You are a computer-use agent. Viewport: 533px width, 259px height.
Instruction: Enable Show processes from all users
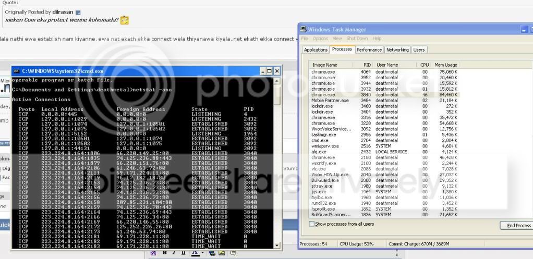311,224
